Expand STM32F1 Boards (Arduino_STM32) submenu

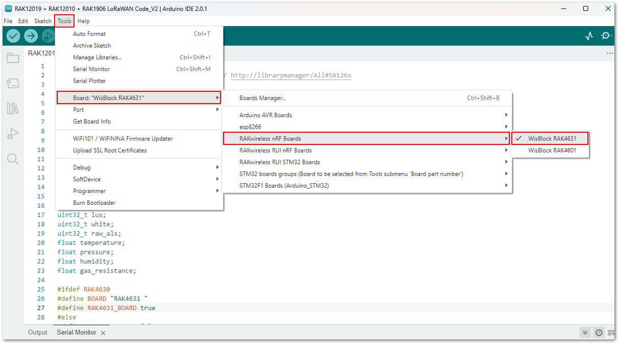click(367, 185)
